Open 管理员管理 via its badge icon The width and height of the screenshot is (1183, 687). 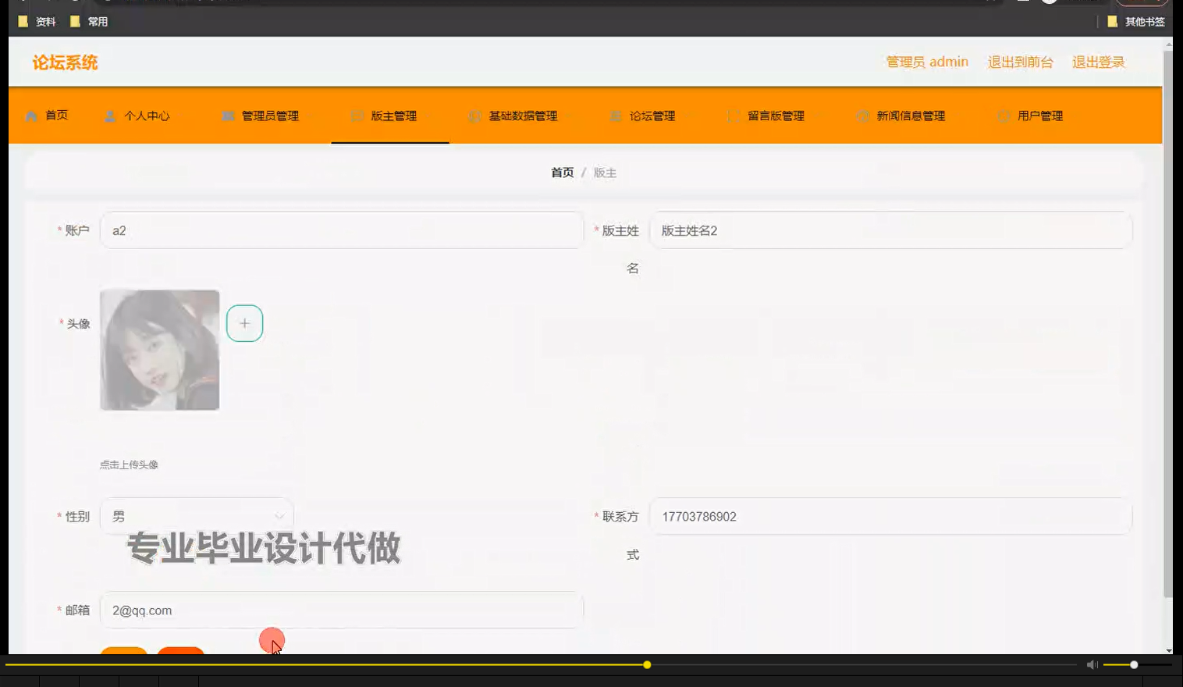tap(226, 115)
